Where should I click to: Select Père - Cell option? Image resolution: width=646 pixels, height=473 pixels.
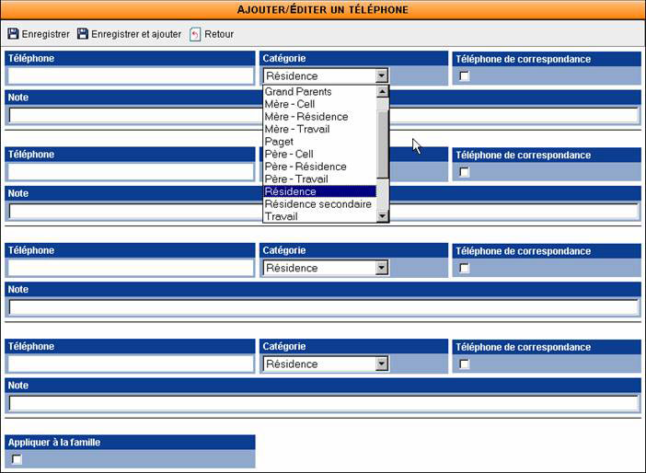(319, 154)
